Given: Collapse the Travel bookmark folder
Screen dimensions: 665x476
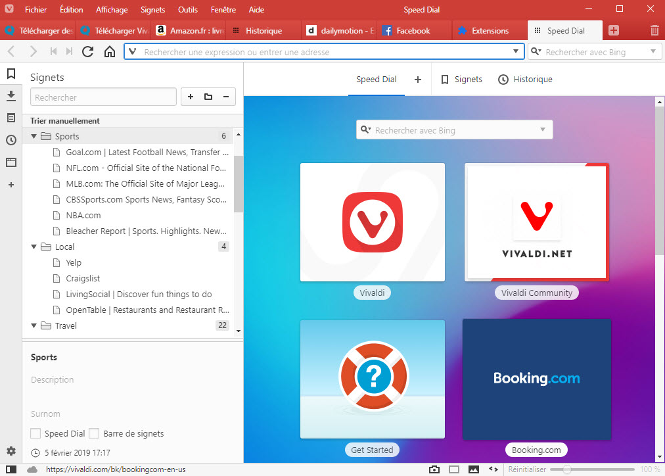Looking at the screenshot, I should [34, 325].
